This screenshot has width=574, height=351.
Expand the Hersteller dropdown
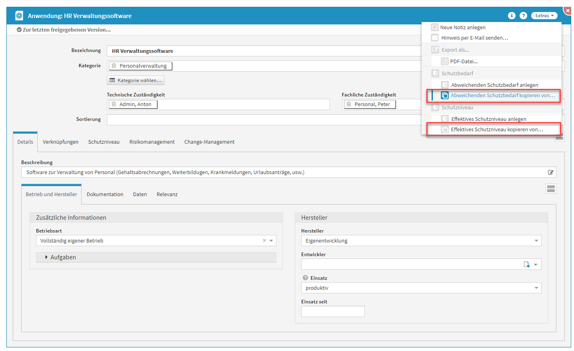pos(536,241)
